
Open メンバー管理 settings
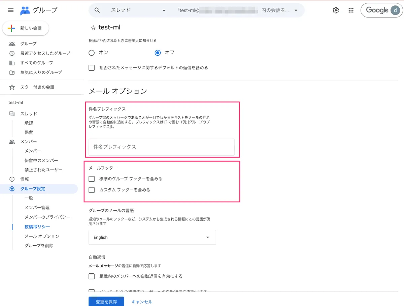tap(37, 208)
